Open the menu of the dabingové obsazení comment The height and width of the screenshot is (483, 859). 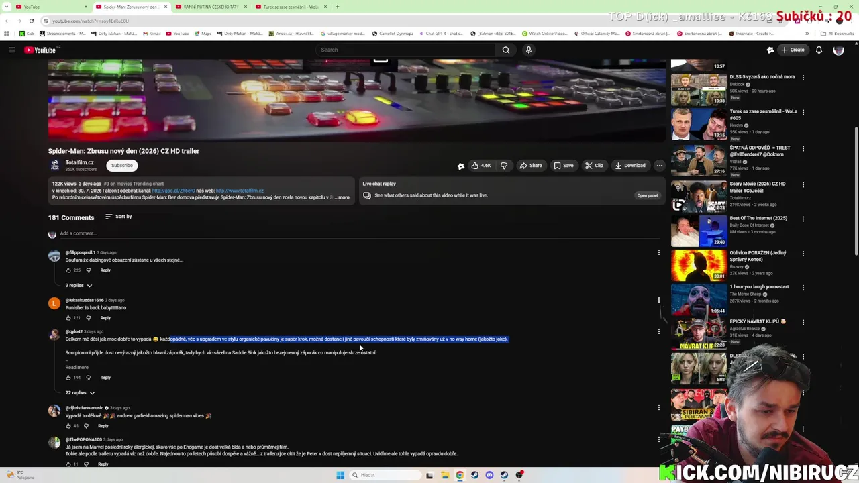pos(658,253)
